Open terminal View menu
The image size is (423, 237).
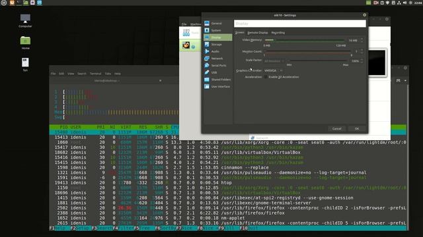coord(71,73)
